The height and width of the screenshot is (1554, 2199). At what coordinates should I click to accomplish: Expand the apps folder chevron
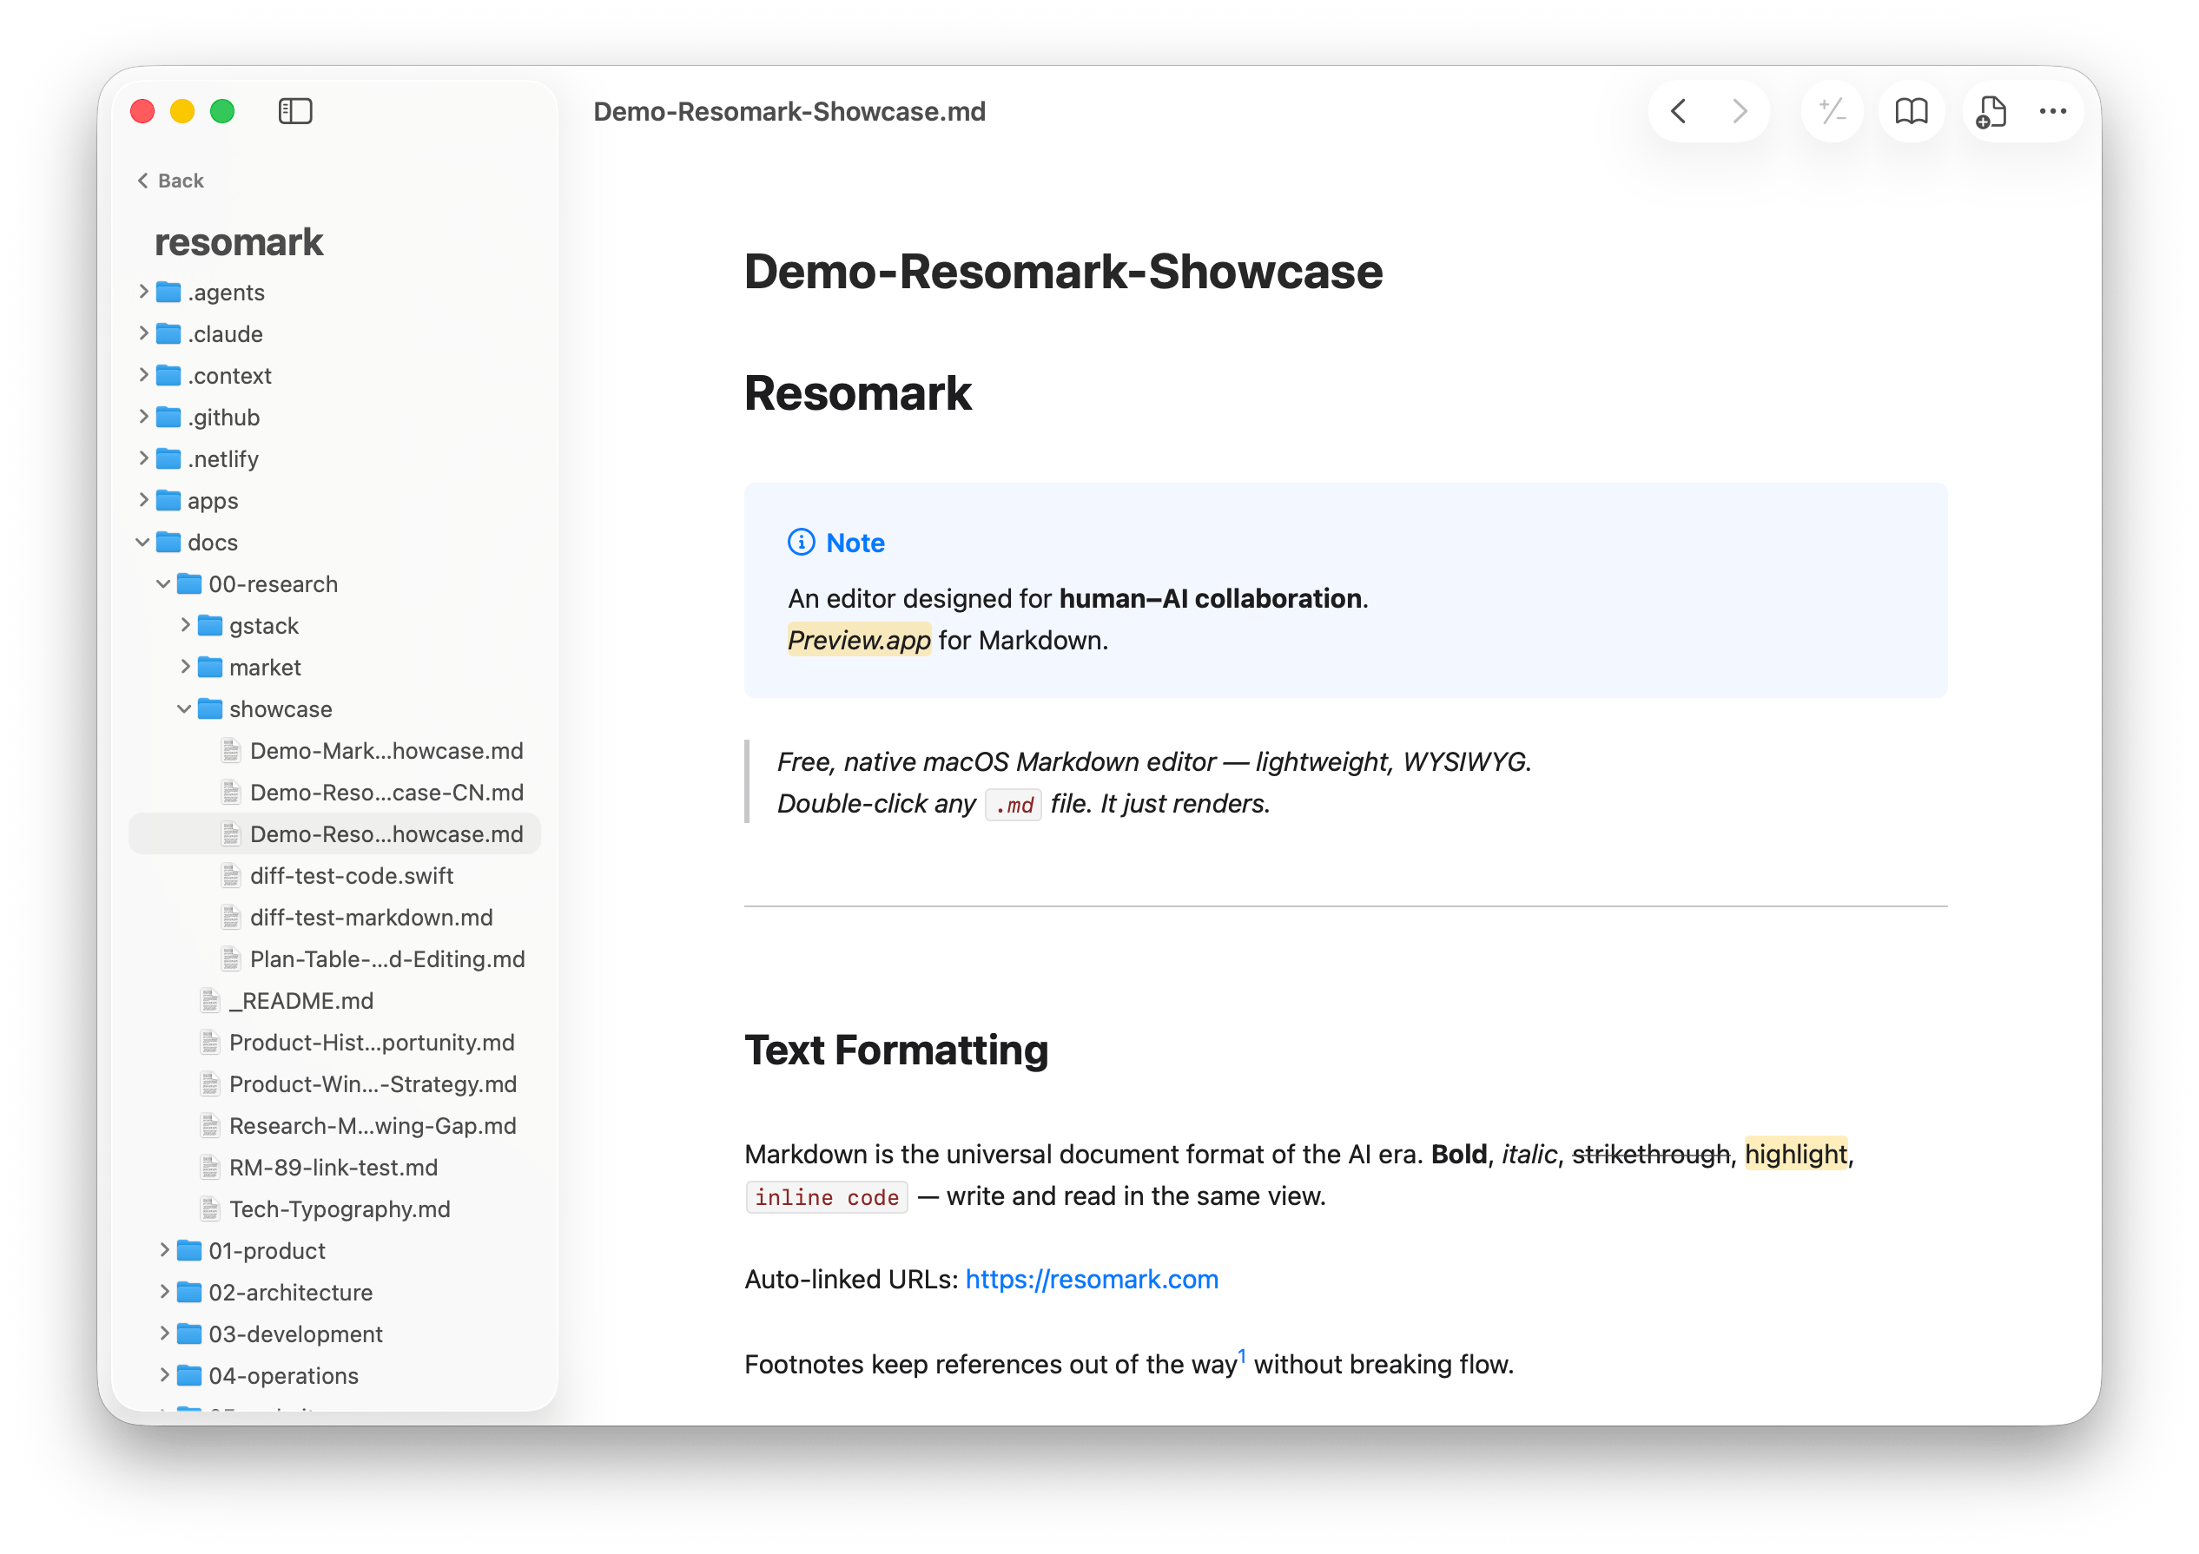143,500
